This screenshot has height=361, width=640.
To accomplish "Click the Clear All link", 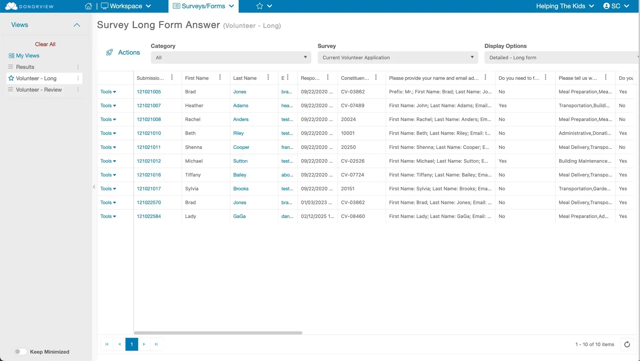I will point(45,44).
